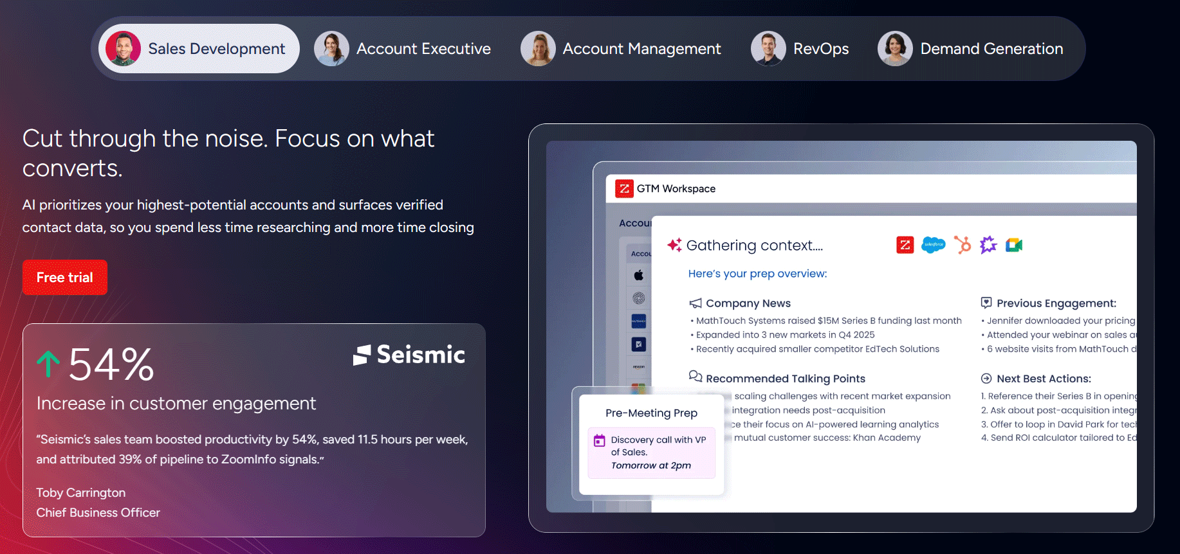Viewport: 1180px width, 554px height.
Task: Click the dark blue checkmark account logo
Action: pos(639,344)
